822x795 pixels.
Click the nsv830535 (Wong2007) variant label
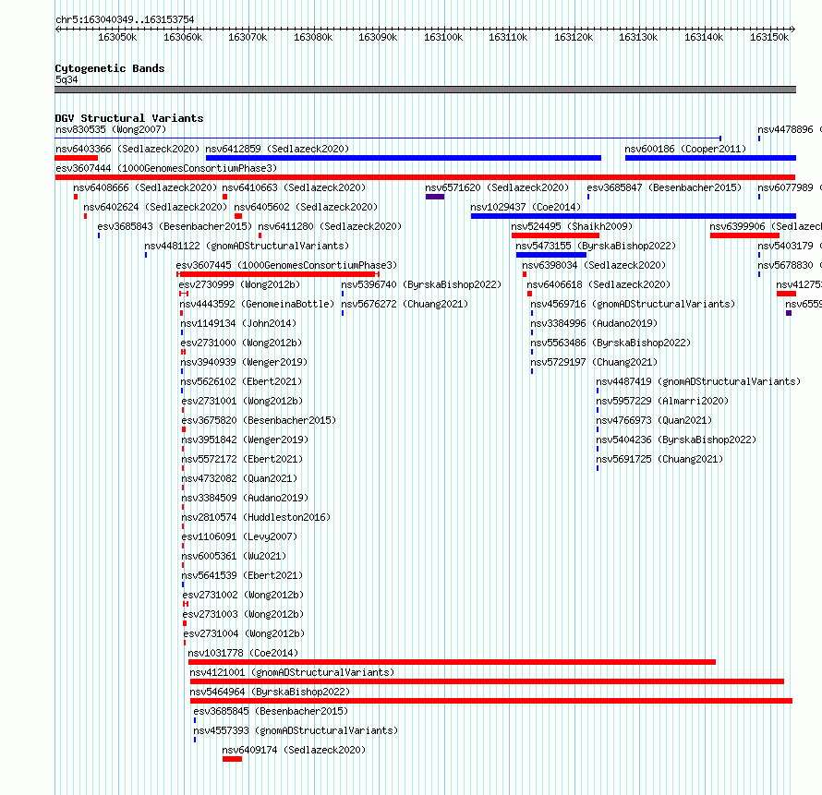tap(111, 129)
